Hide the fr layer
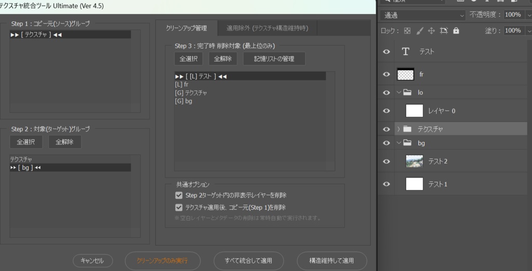 click(x=386, y=74)
